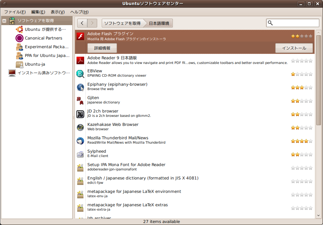Click the PPA for Ubuntu Japanese icon

coord(19,56)
